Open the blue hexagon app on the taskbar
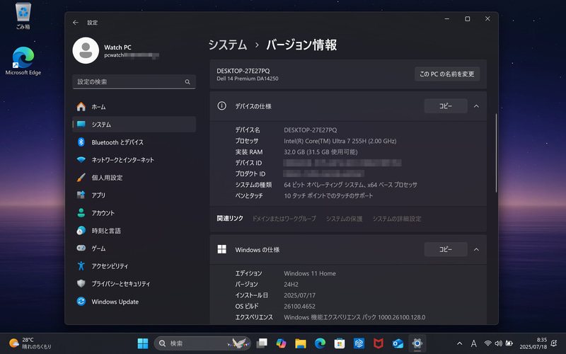 point(359,343)
